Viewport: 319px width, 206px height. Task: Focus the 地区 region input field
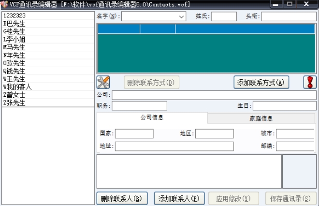tap(215, 134)
